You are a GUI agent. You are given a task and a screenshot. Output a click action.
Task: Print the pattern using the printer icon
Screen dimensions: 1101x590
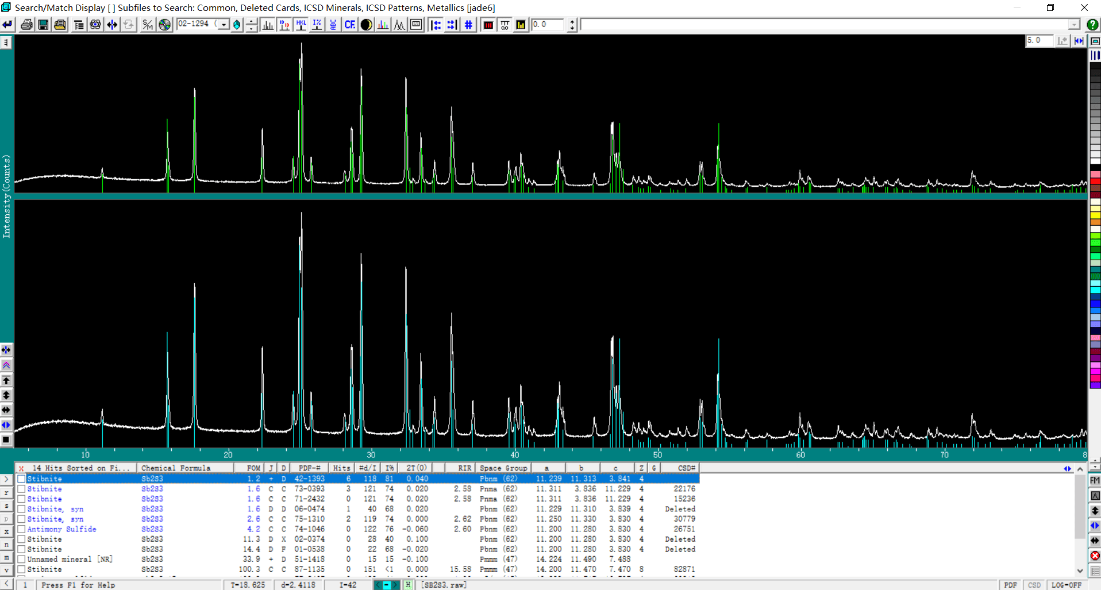click(26, 25)
